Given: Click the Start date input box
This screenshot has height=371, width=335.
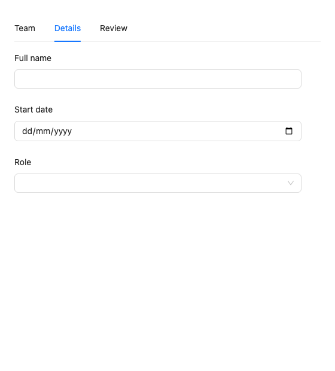Looking at the screenshot, I should [x=158, y=131].
